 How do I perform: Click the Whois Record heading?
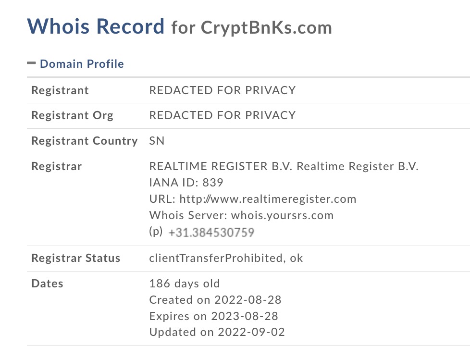tap(96, 26)
